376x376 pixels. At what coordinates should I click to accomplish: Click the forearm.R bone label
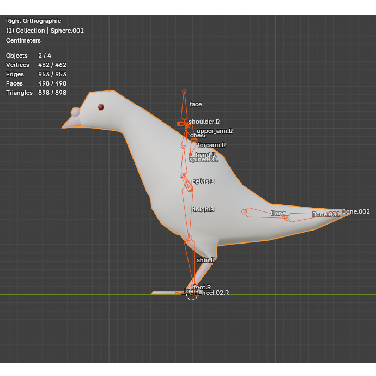point(211,145)
